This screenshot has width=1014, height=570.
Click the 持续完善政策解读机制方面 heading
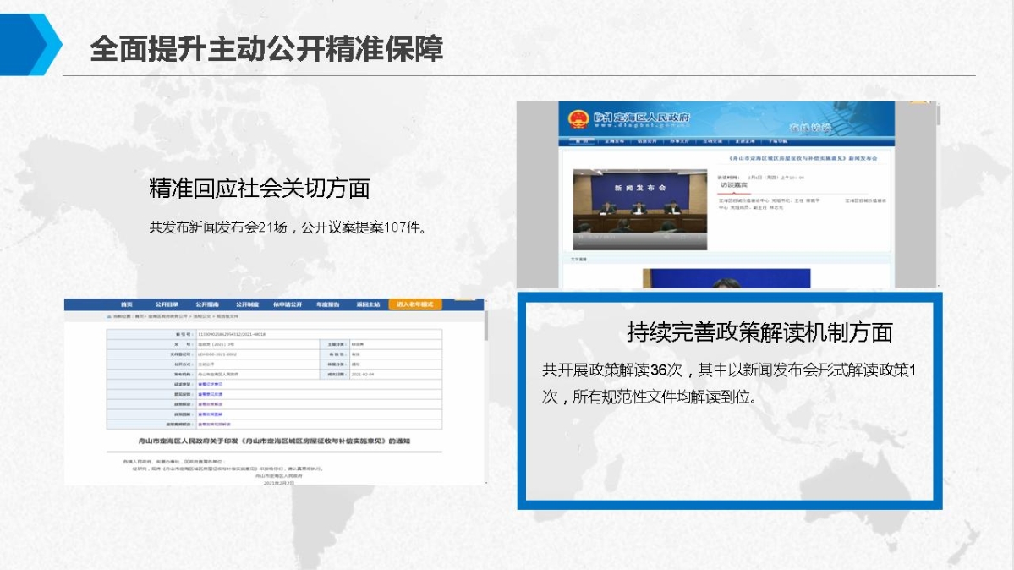(759, 332)
